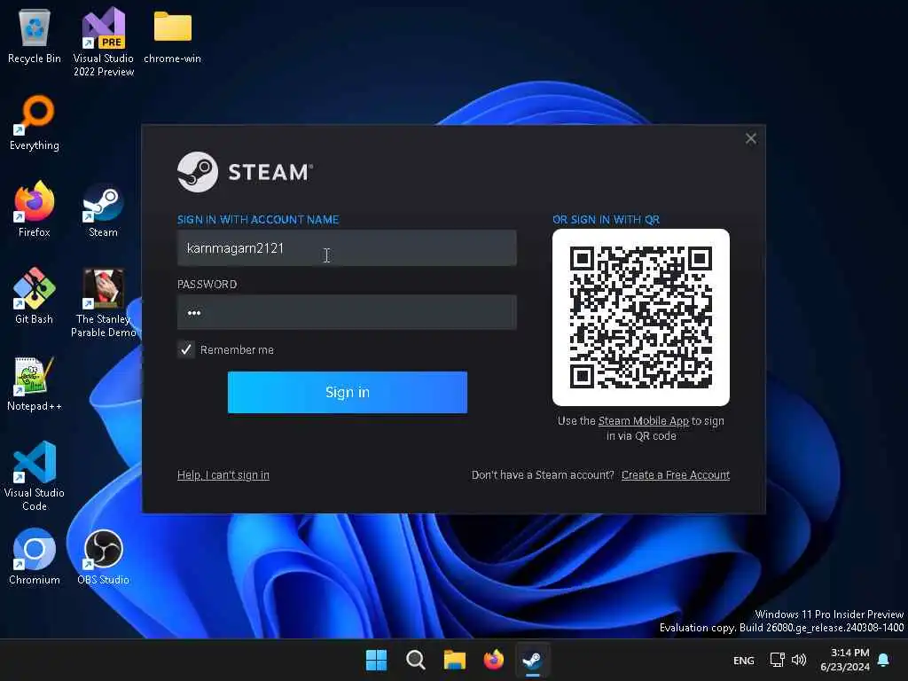
Task: Click the Remember me label text
Action: [x=237, y=349]
